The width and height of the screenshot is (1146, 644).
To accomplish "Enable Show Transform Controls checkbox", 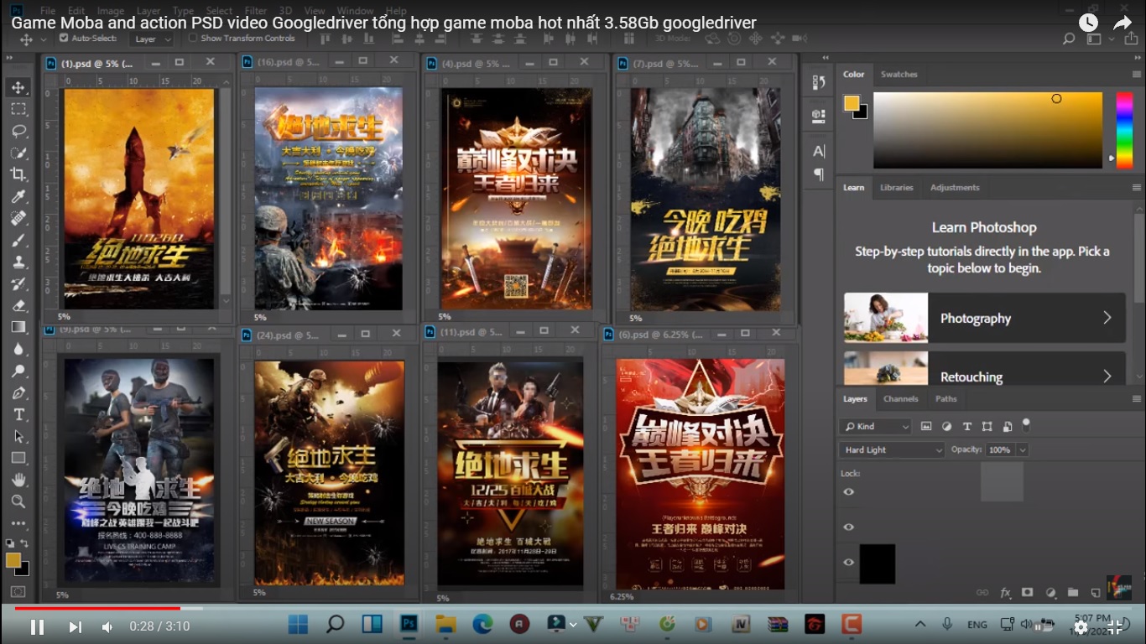I will pyautogui.click(x=193, y=39).
